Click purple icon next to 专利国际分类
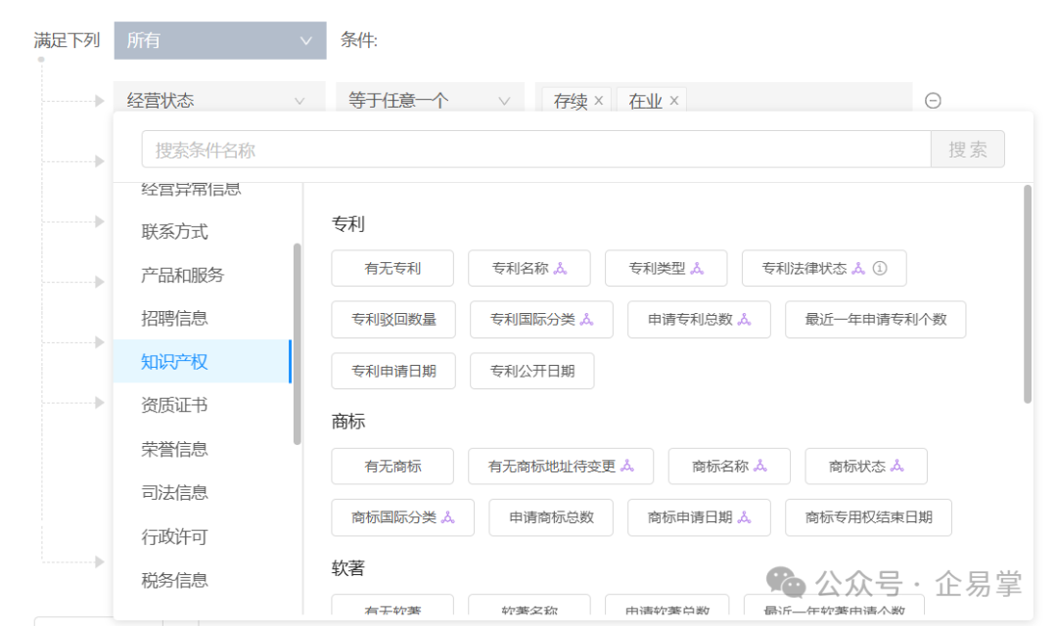This screenshot has width=1057, height=626. 586,320
